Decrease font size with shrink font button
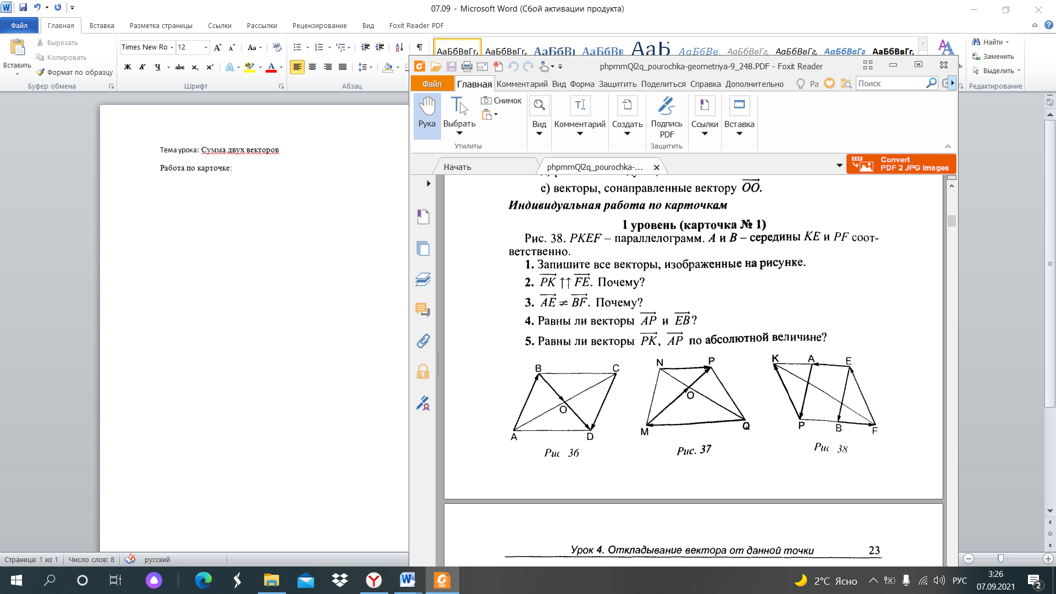Viewport: 1056px width, 594px height. coord(232,47)
